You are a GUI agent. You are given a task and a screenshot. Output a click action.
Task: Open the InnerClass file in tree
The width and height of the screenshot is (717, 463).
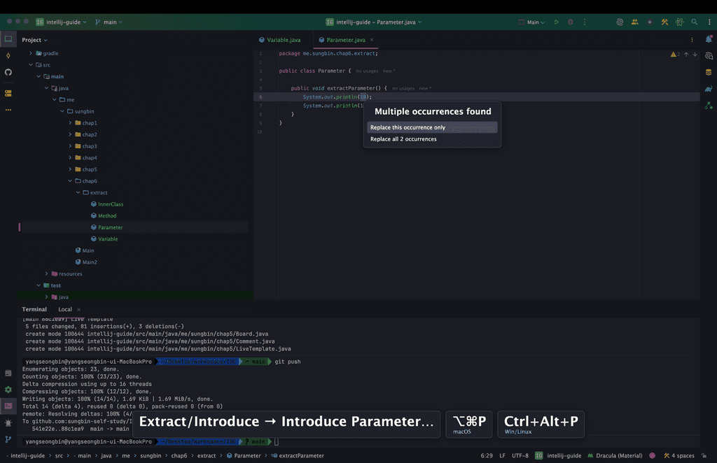point(110,204)
